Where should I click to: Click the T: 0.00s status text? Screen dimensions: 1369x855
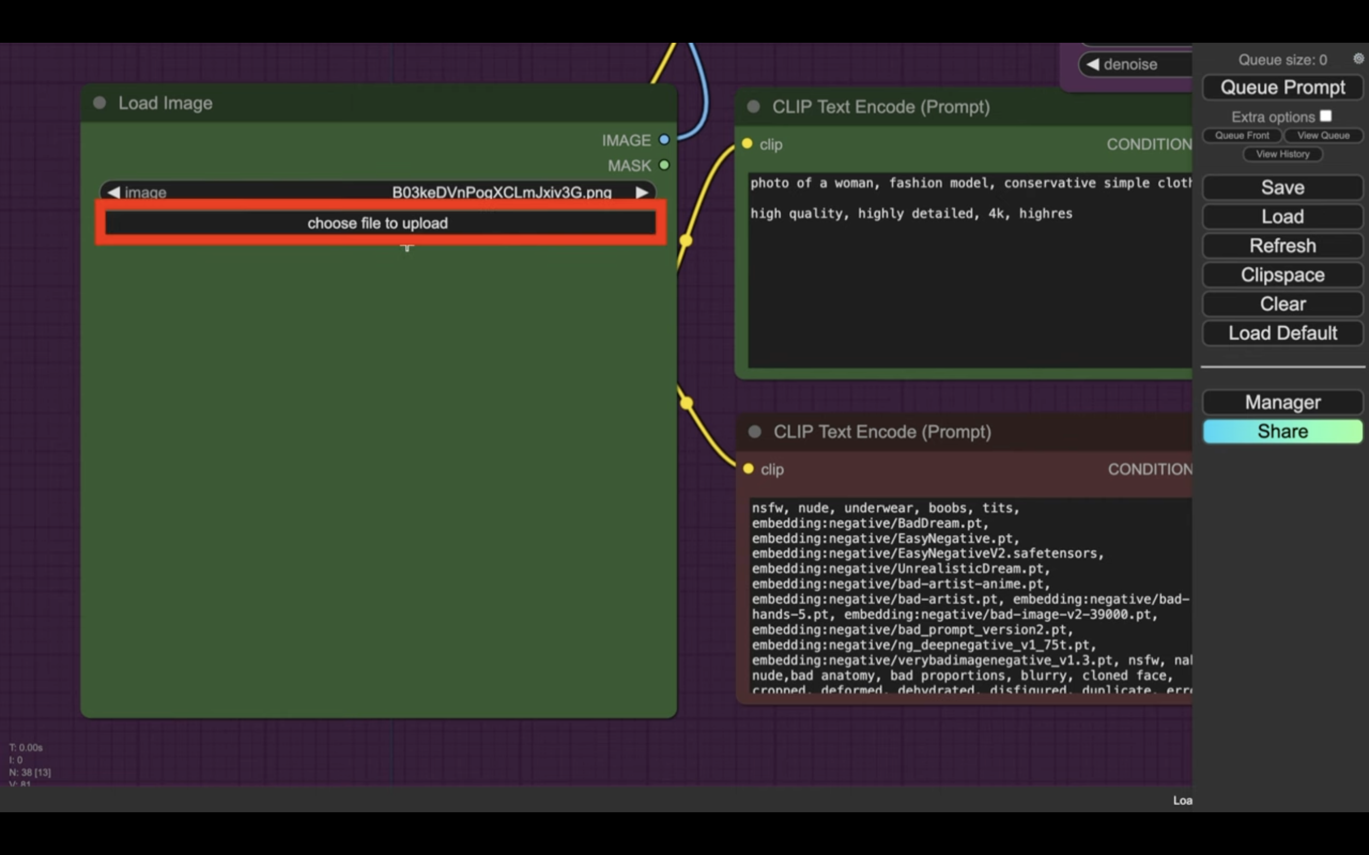click(26, 748)
